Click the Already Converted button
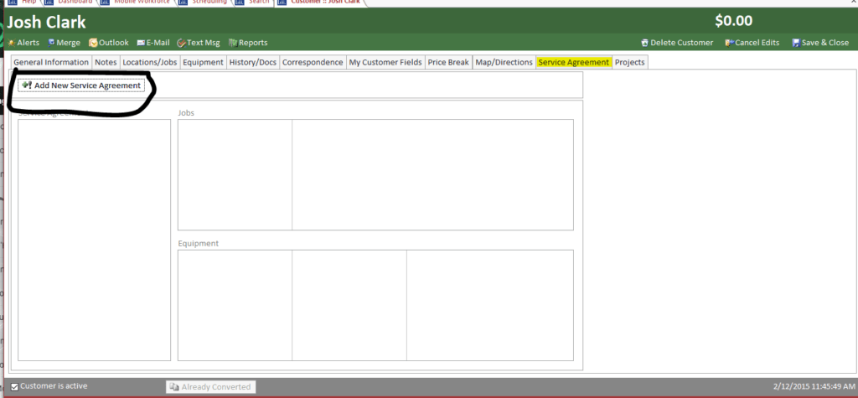 (210, 386)
